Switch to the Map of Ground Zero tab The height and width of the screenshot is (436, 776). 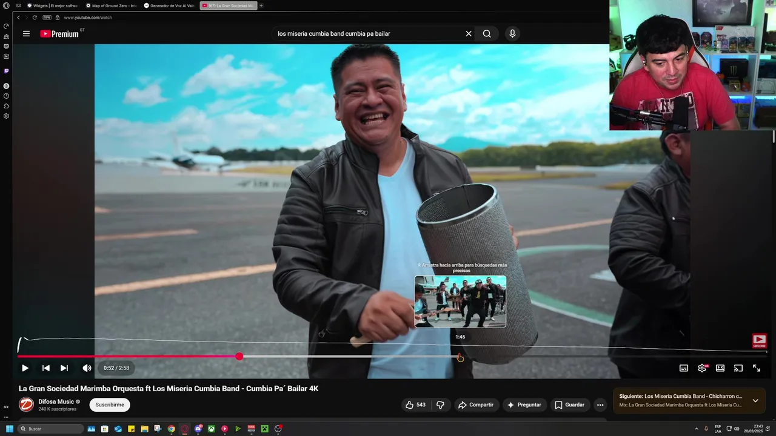coord(112,5)
